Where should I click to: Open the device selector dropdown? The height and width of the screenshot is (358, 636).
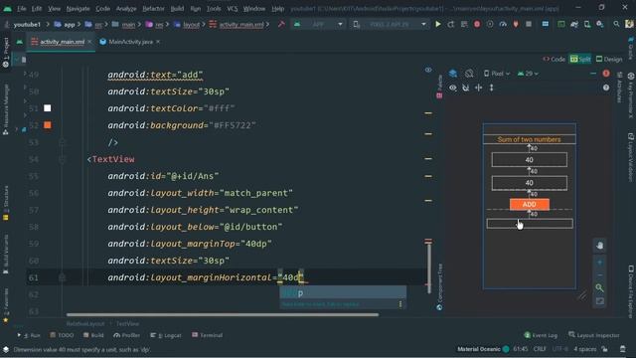point(390,24)
